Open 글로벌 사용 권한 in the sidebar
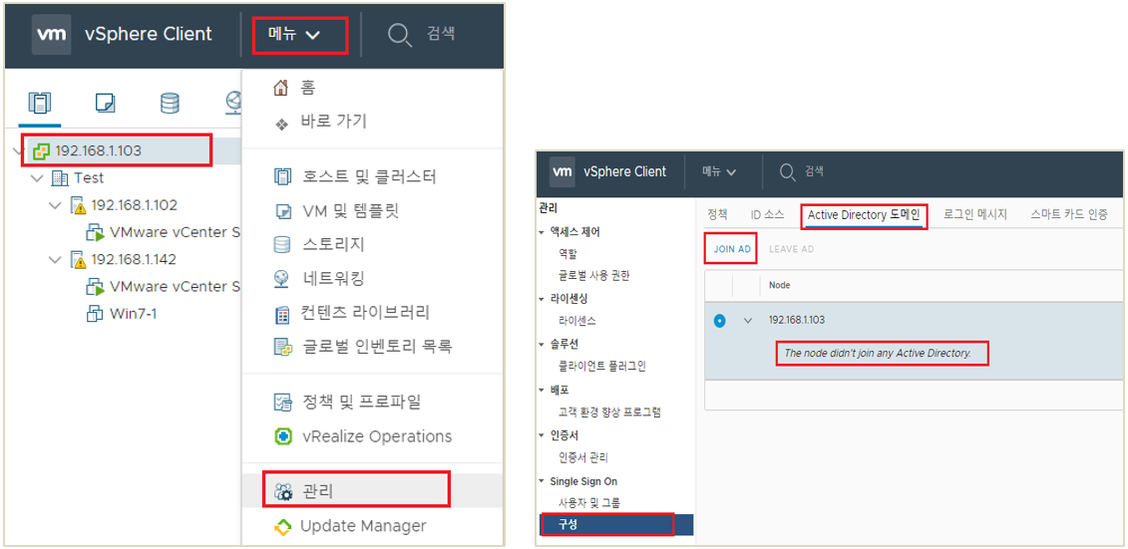 [x=593, y=275]
